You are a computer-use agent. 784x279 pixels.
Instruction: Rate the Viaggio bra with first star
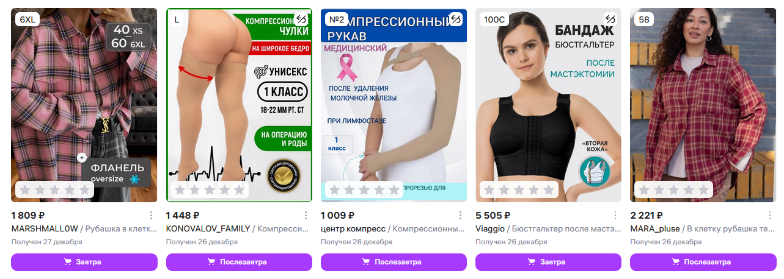[x=489, y=190]
